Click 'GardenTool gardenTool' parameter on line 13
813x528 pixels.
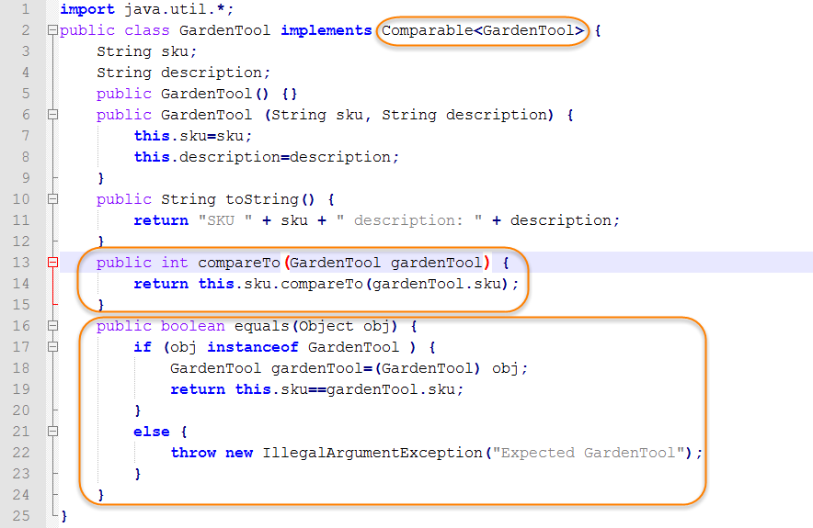pyautogui.click(x=386, y=263)
